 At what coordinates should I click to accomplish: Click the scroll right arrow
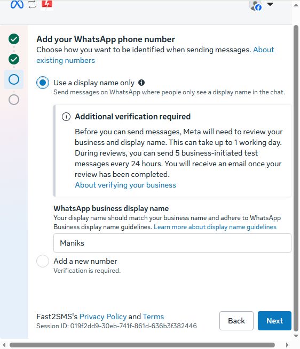coord(287,345)
